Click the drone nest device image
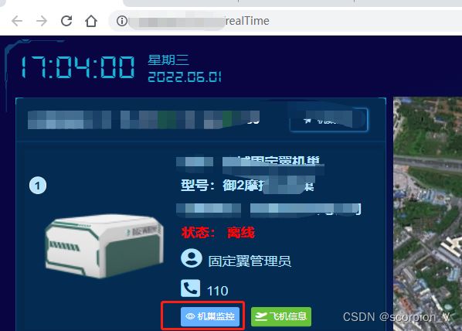 pyautogui.click(x=104, y=246)
